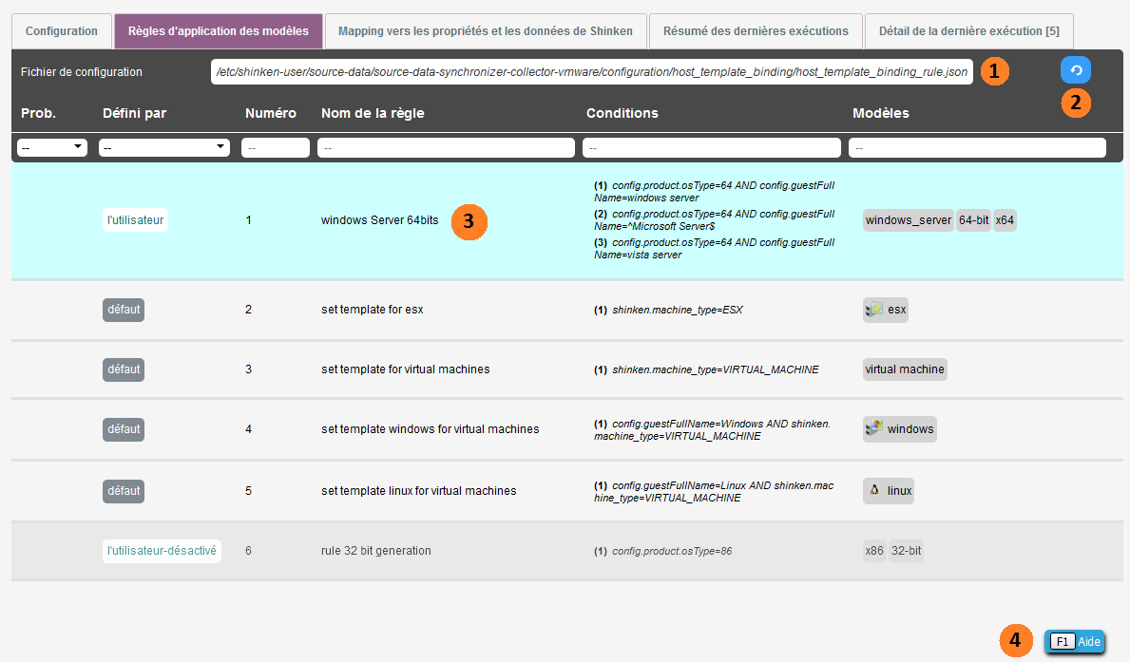Click the Modèles filter input field
The width and height of the screenshot is (1130, 662).
coord(977,148)
